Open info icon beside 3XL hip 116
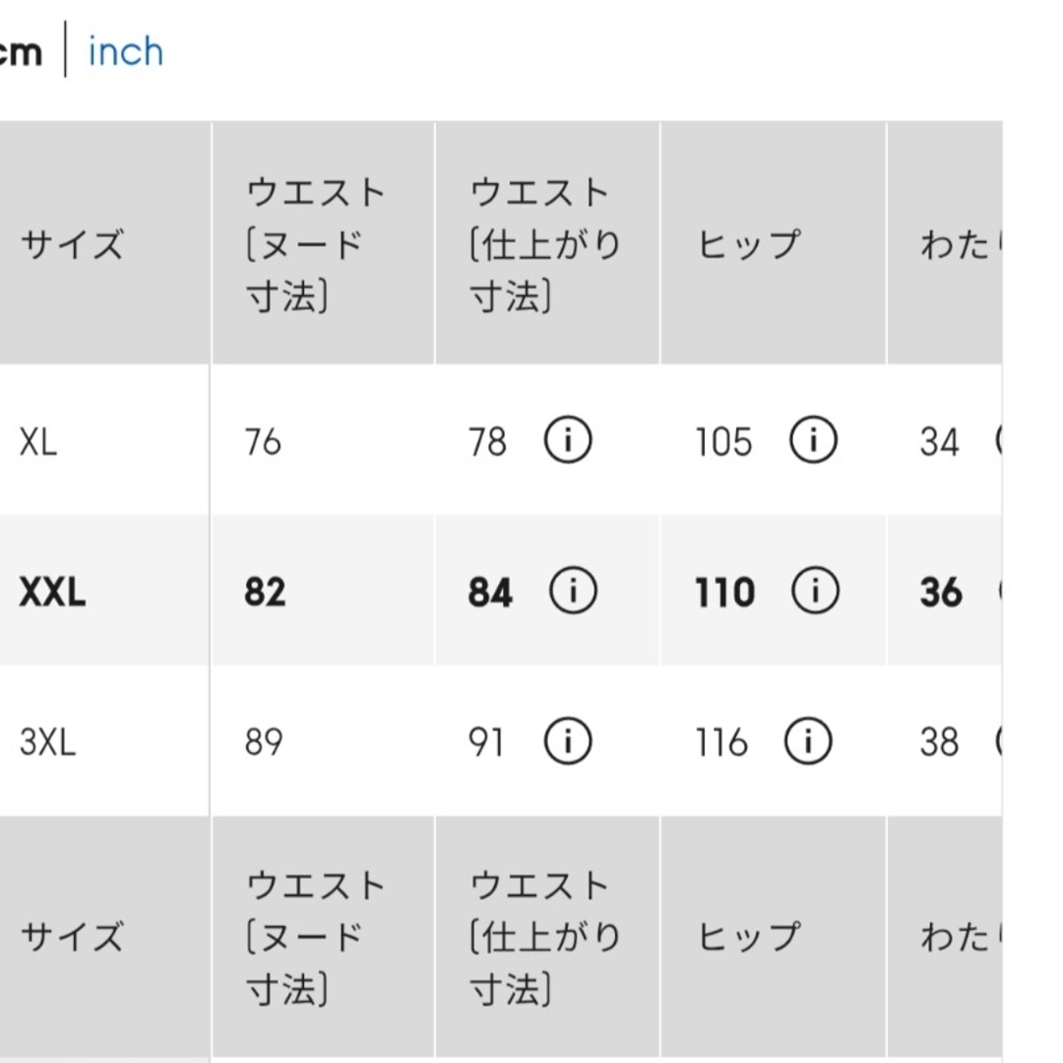This screenshot has width=1063, height=1063. tap(807, 740)
